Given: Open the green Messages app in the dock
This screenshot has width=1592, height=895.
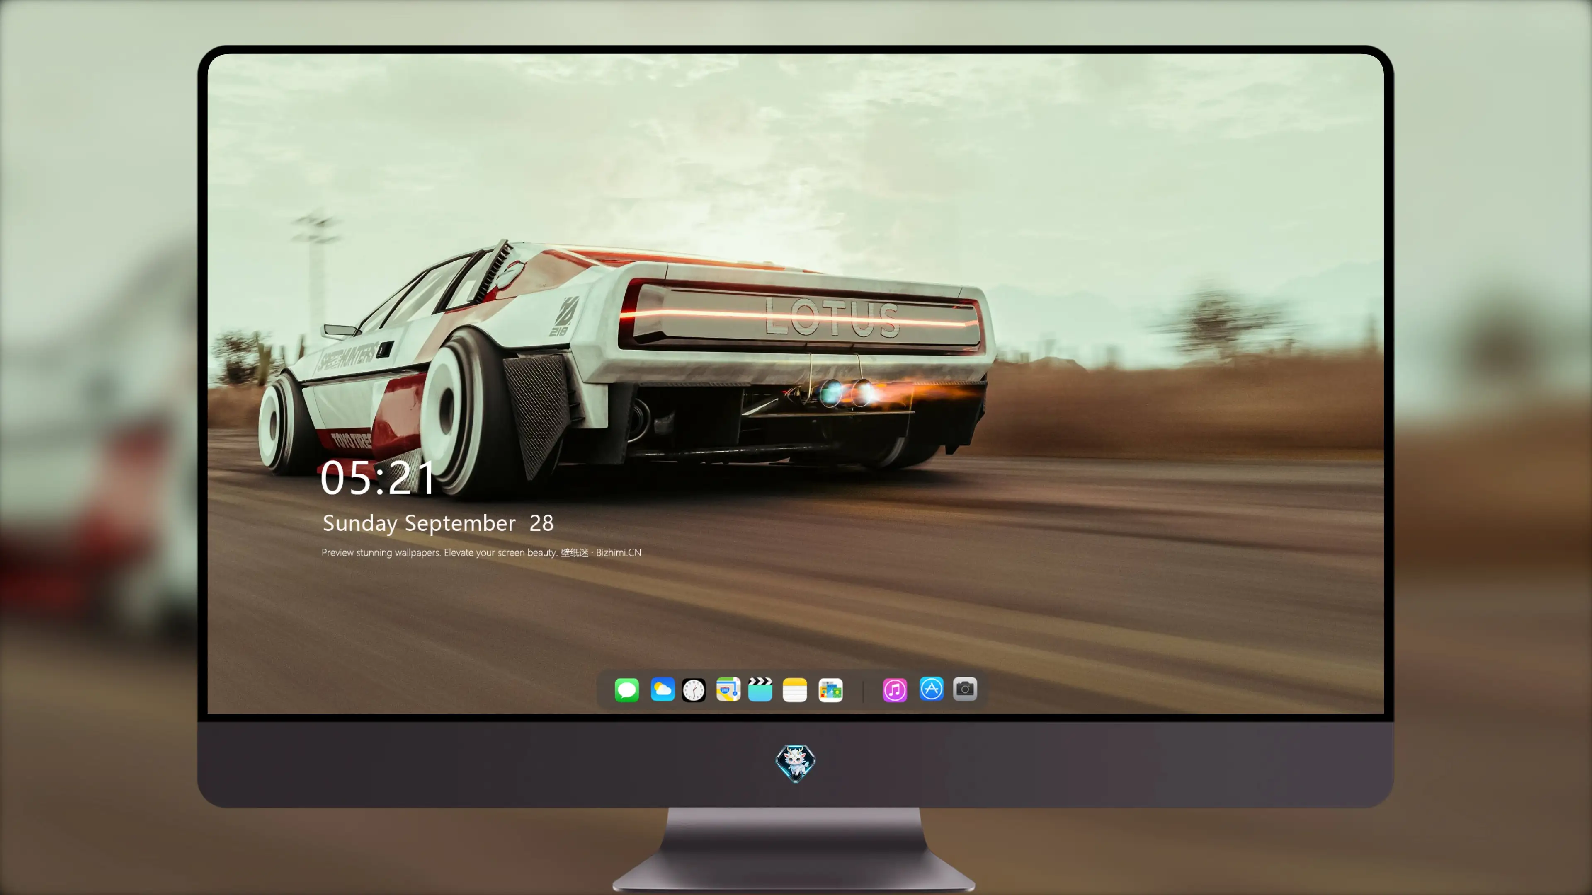Looking at the screenshot, I should point(627,690).
